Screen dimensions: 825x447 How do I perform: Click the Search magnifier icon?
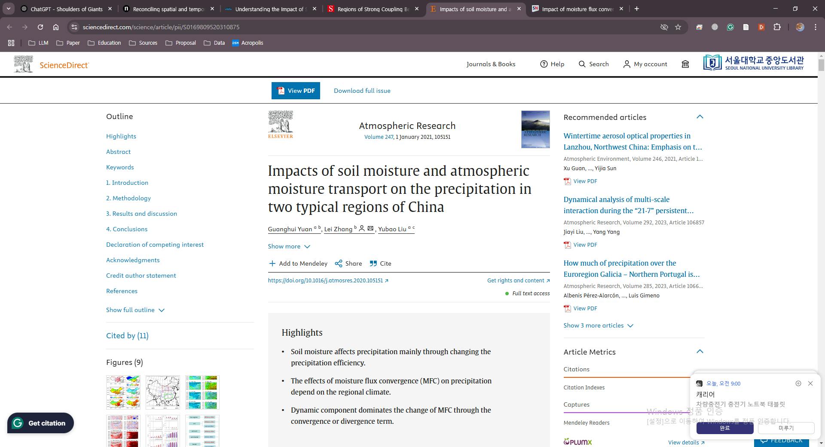(x=582, y=64)
